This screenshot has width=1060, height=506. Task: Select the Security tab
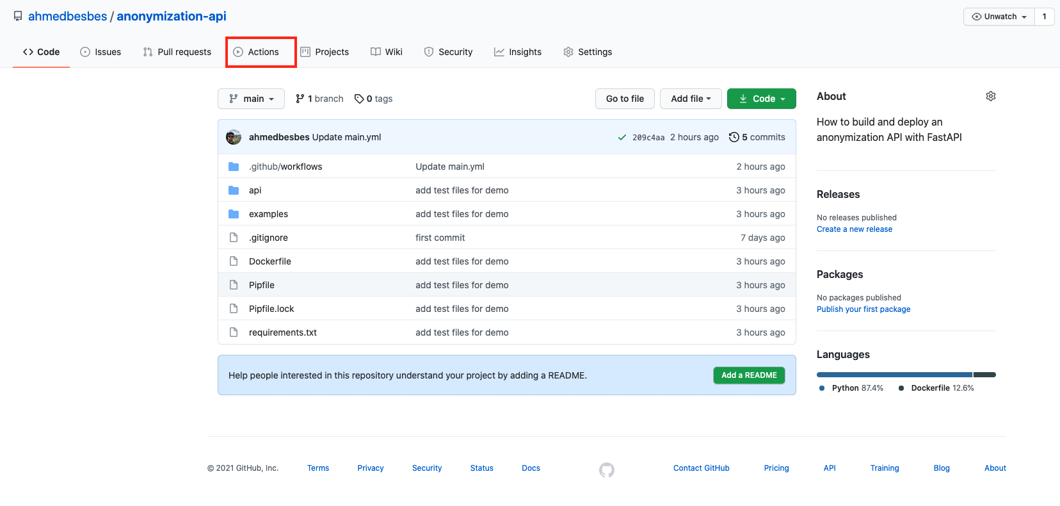[448, 52]
